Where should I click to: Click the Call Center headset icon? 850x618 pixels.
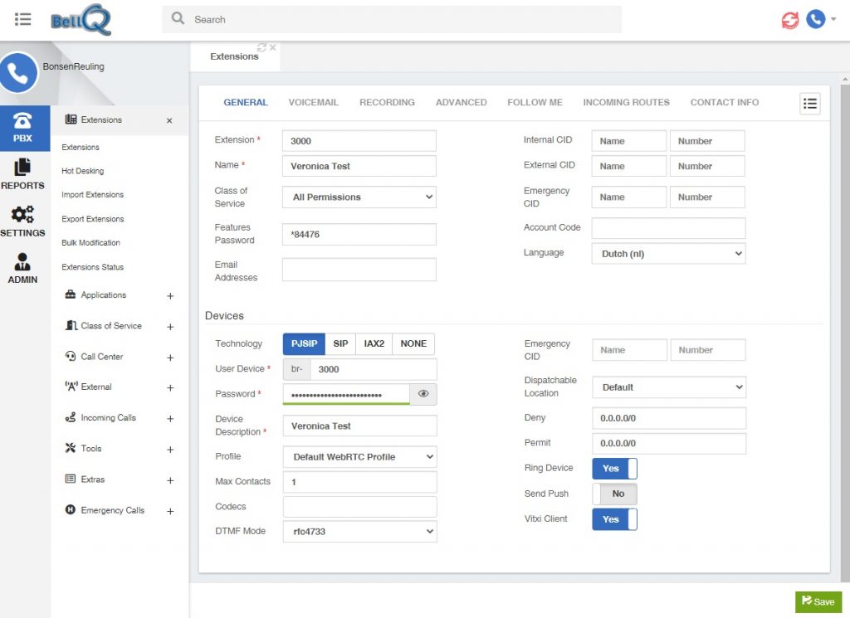pyautogui.click(x=71, y=357)
